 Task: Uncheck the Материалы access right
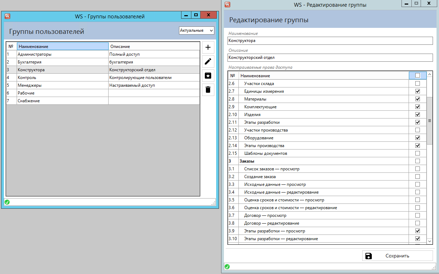(417, 99)
